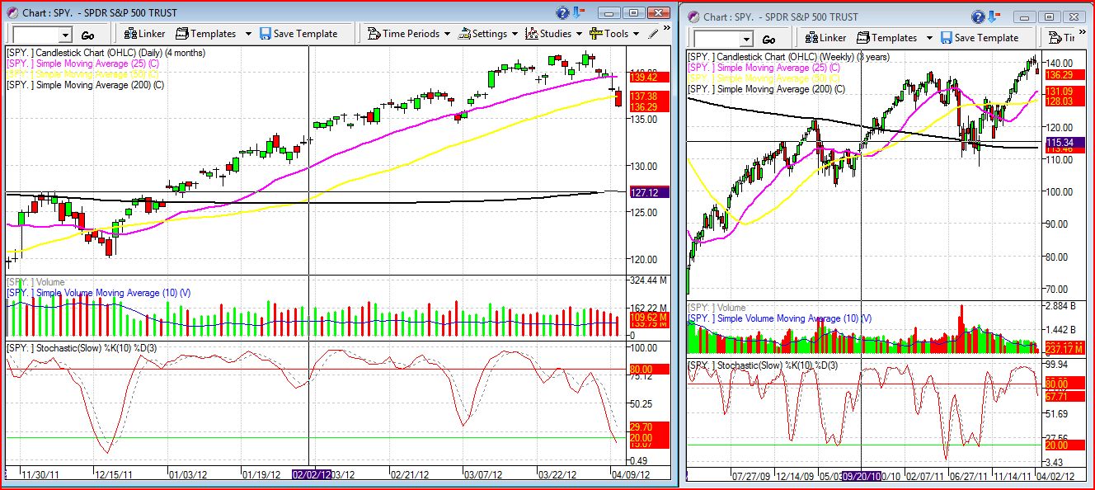Click Go button in the weekly chart window
Screen dimensions: 1095x490
pyautogui.click(x=768, y=39)
